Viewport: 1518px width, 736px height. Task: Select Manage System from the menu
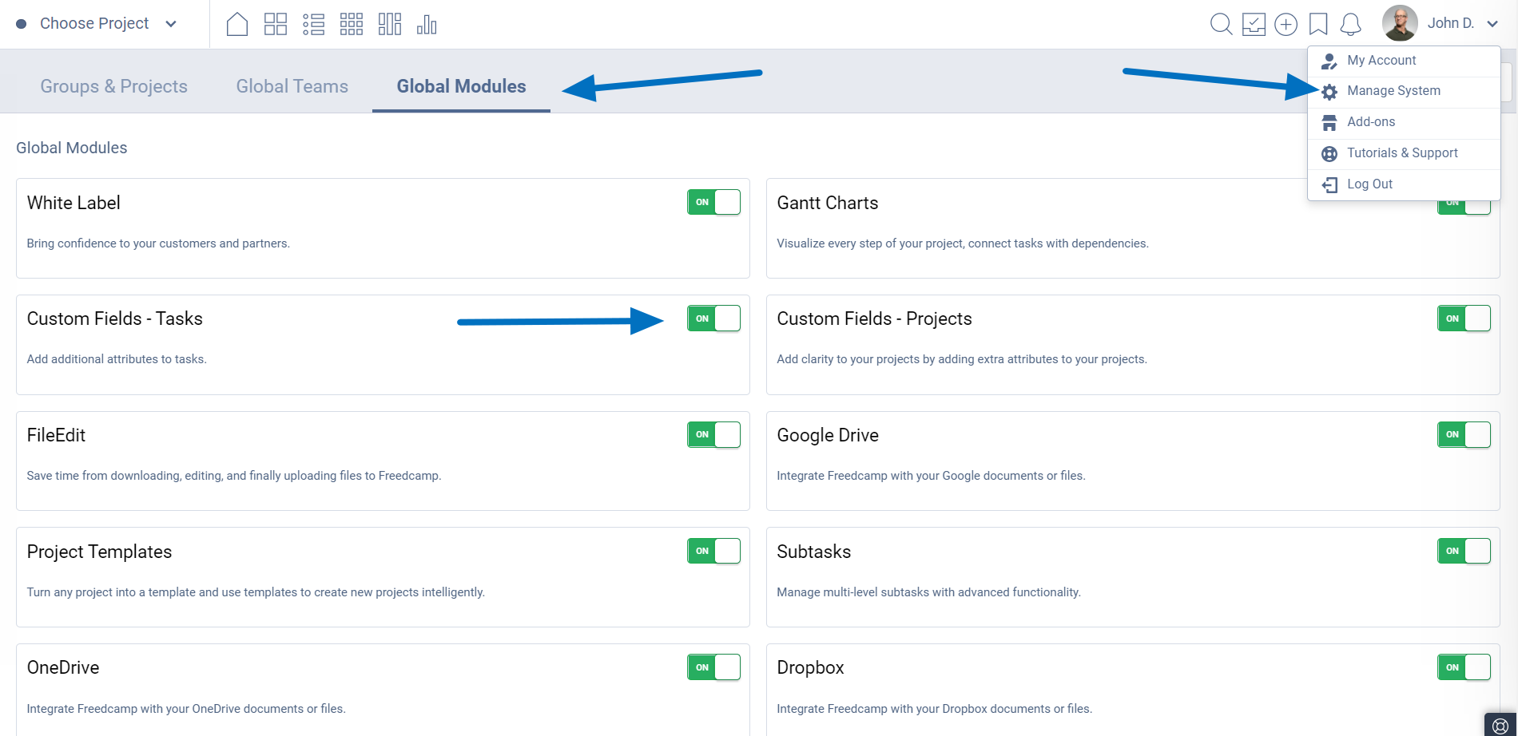(x=1393, y=91)
